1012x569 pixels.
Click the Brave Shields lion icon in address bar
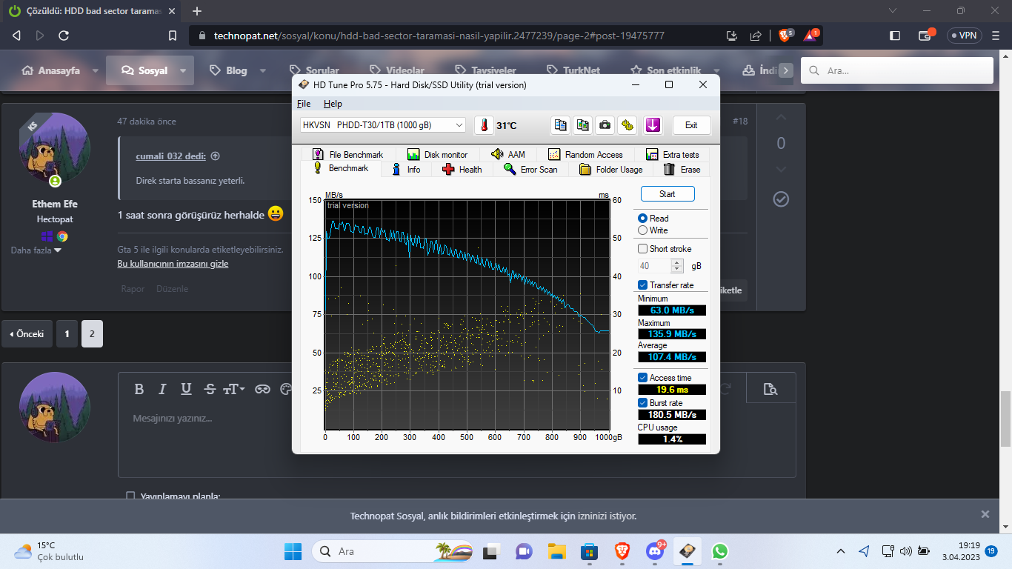(786, 36)
